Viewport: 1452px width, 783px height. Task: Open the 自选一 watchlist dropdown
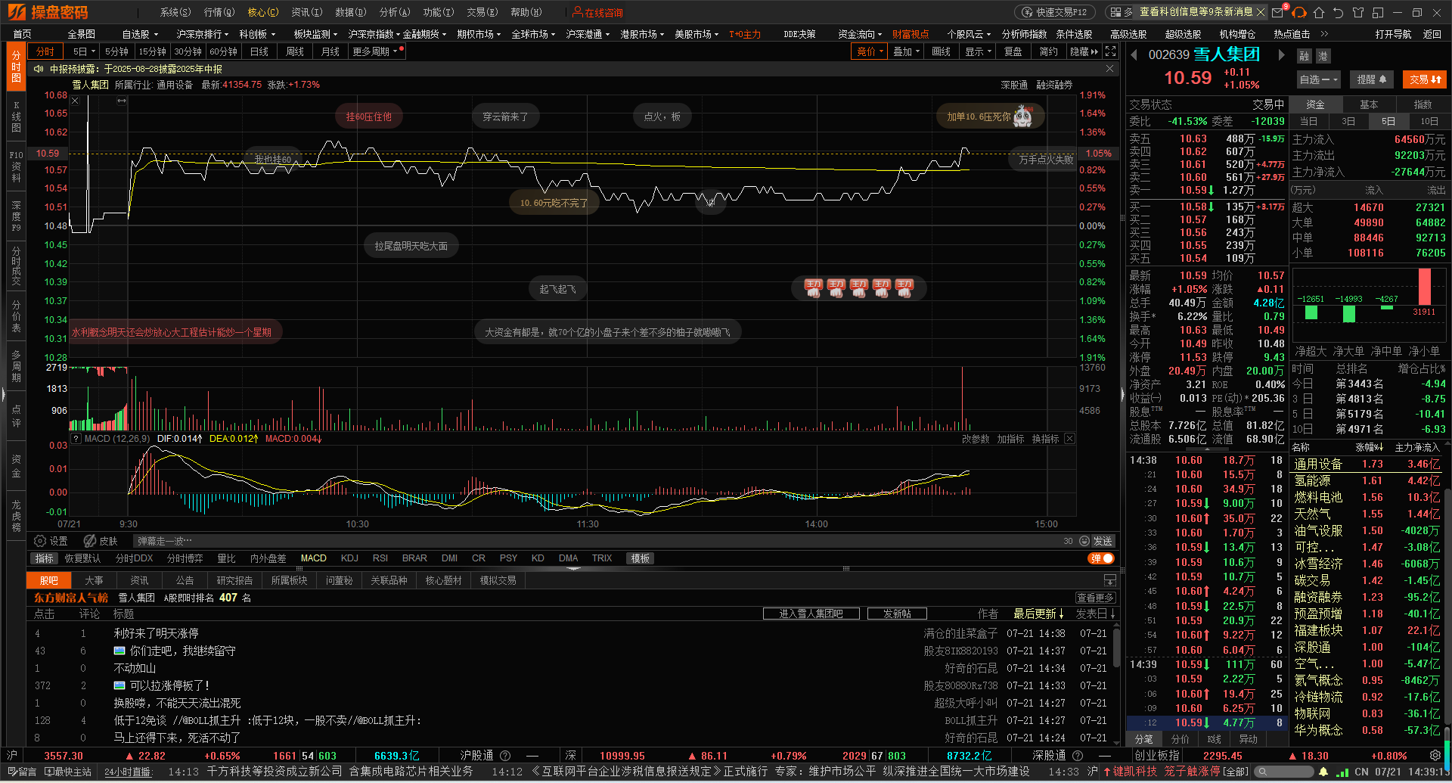coord(1319,79)
